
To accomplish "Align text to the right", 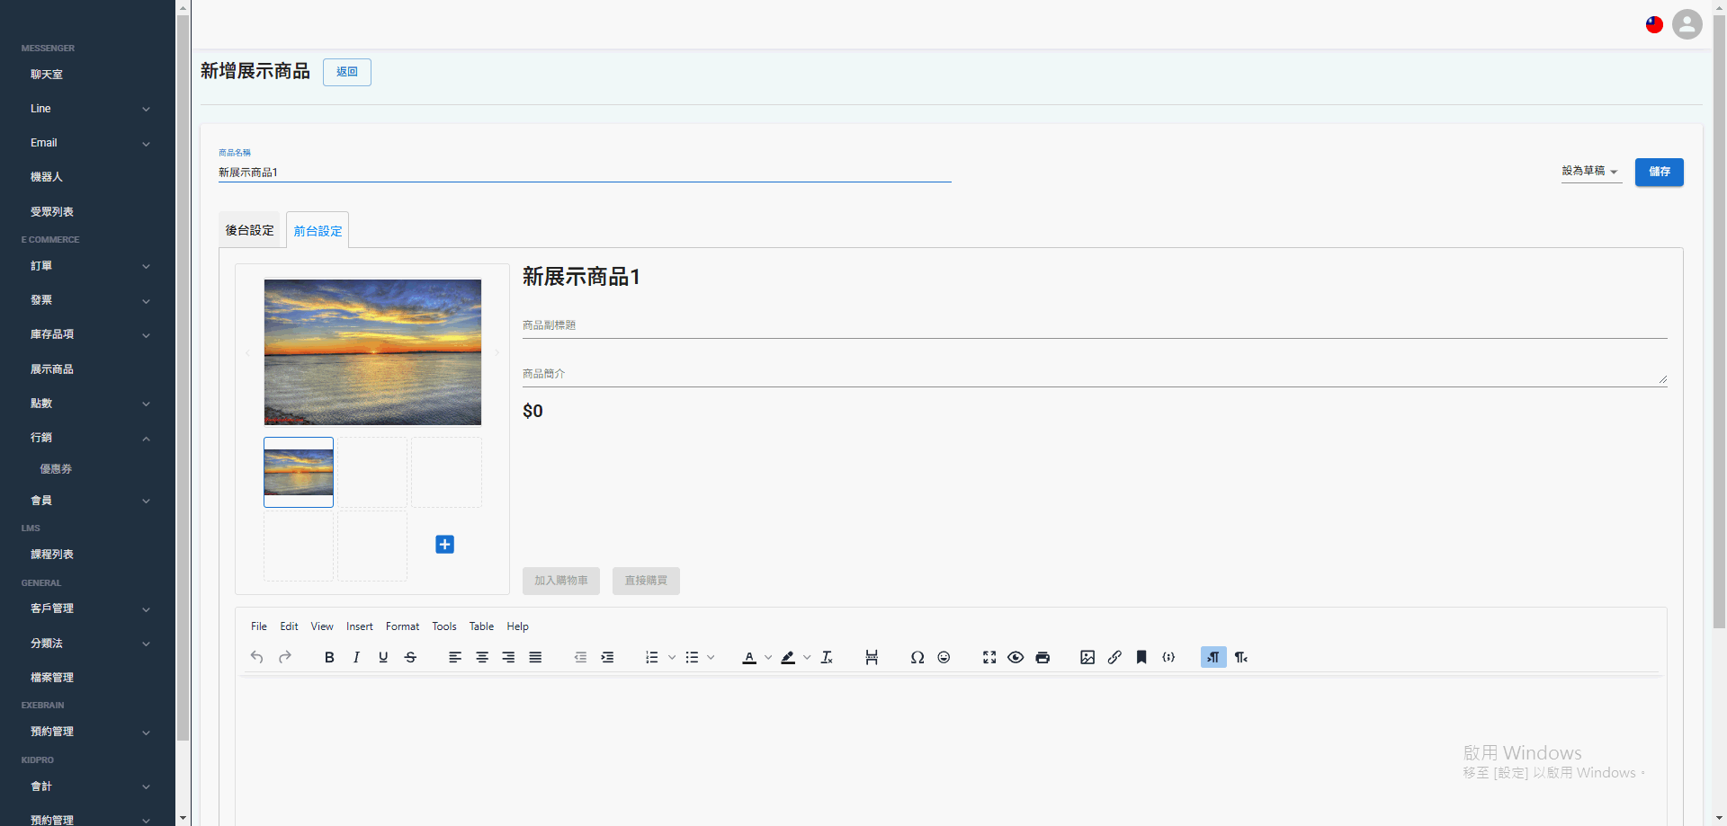I will [508, 657].
